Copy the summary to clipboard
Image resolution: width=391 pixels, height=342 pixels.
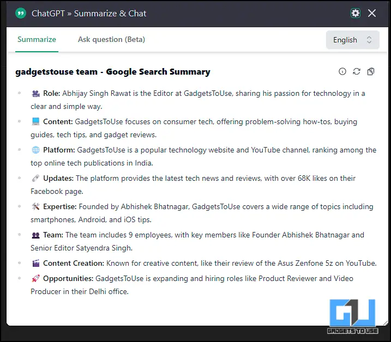371,71
